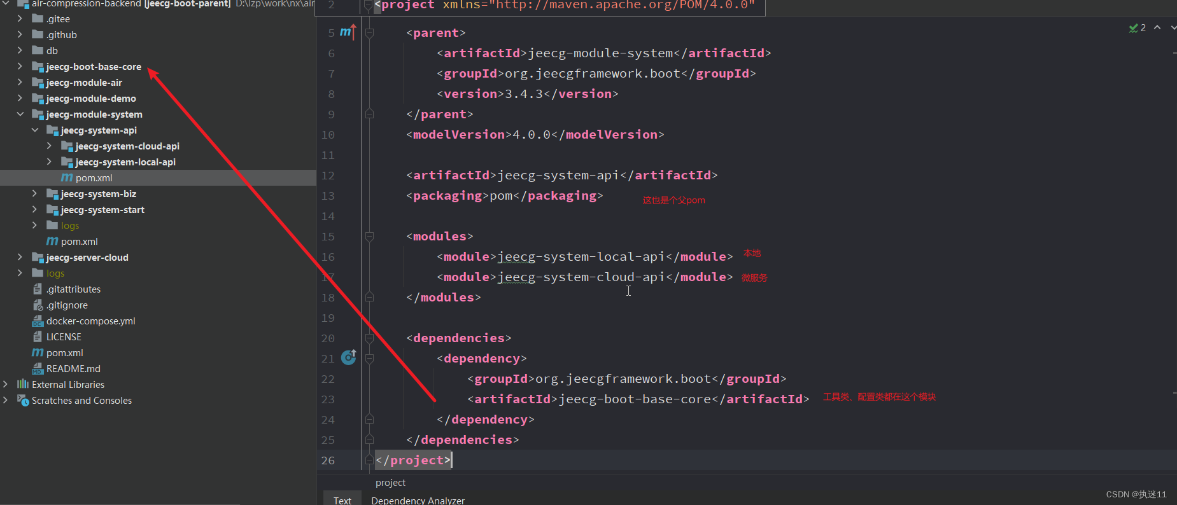Switch to the Text tab
The image size is (1177, 505).
(342, 500)
